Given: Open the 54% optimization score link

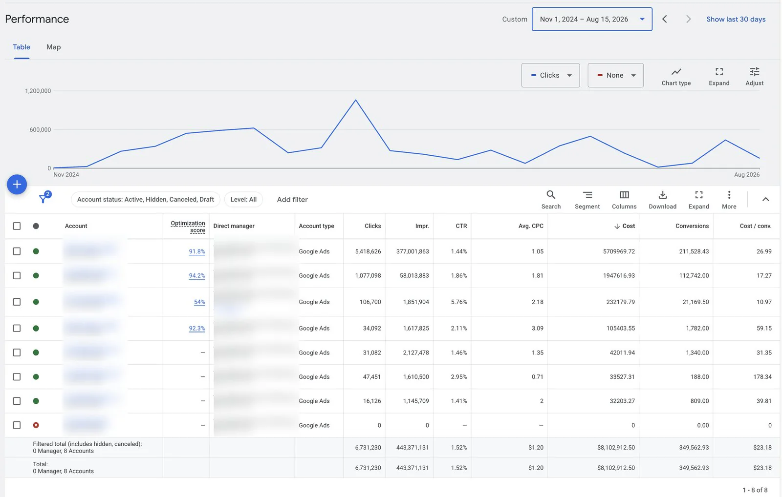Looking at the screenshot, I should click(199, 302).
